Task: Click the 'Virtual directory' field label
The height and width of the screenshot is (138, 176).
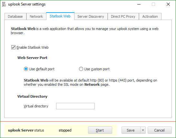Action: coord(36,106)
